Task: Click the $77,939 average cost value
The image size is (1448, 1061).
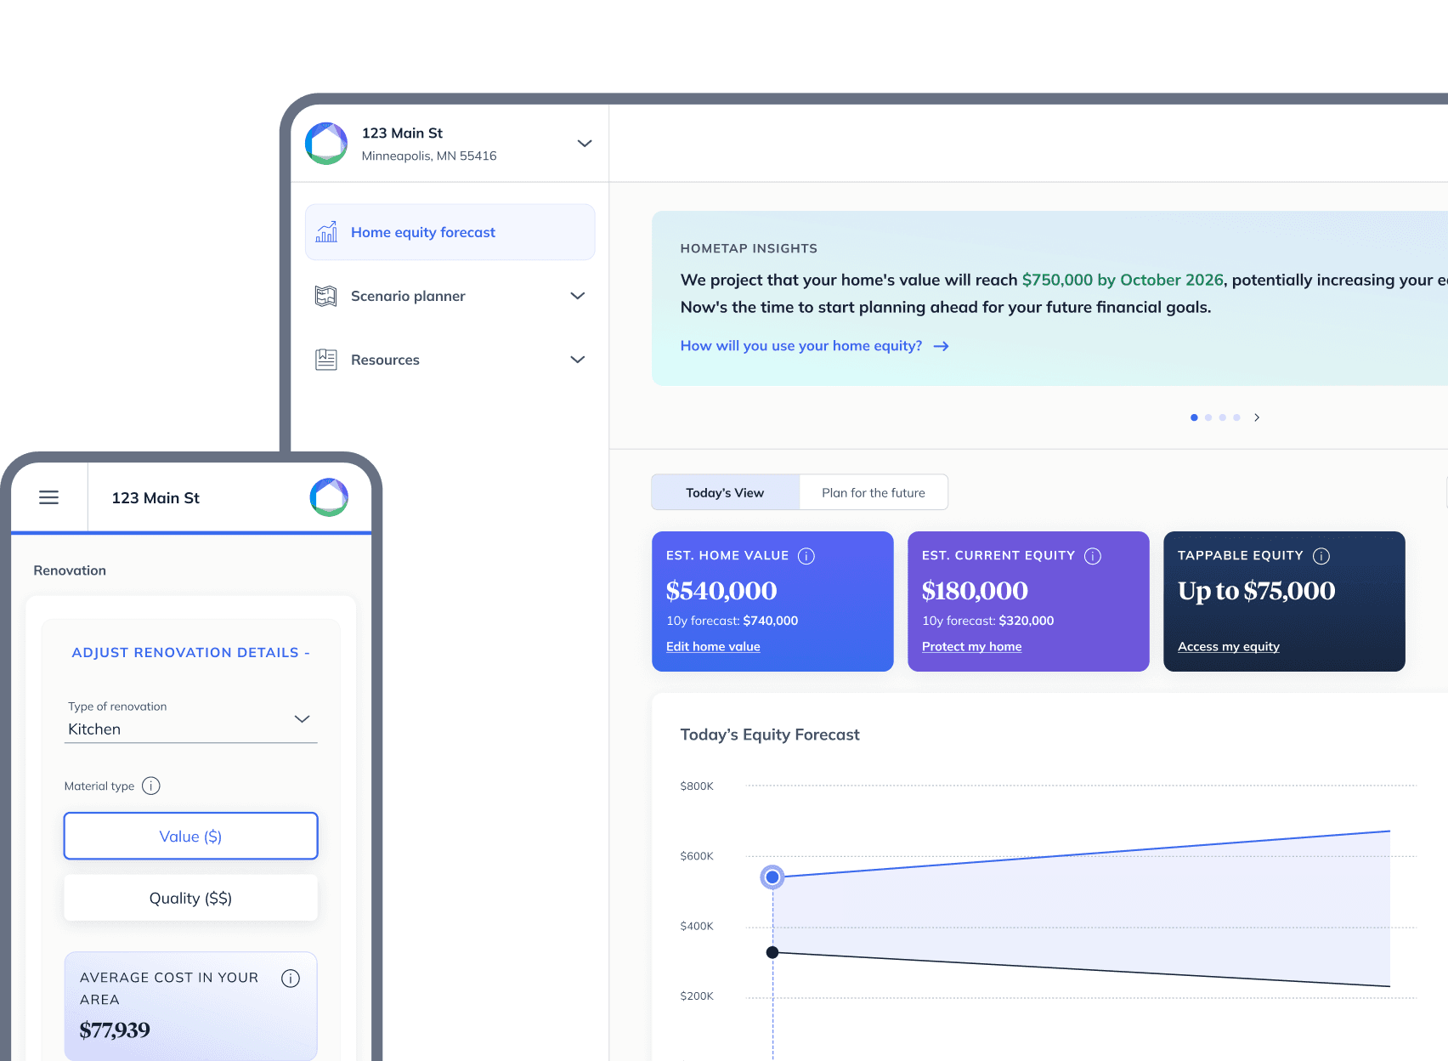Action: click(115, 1030)
